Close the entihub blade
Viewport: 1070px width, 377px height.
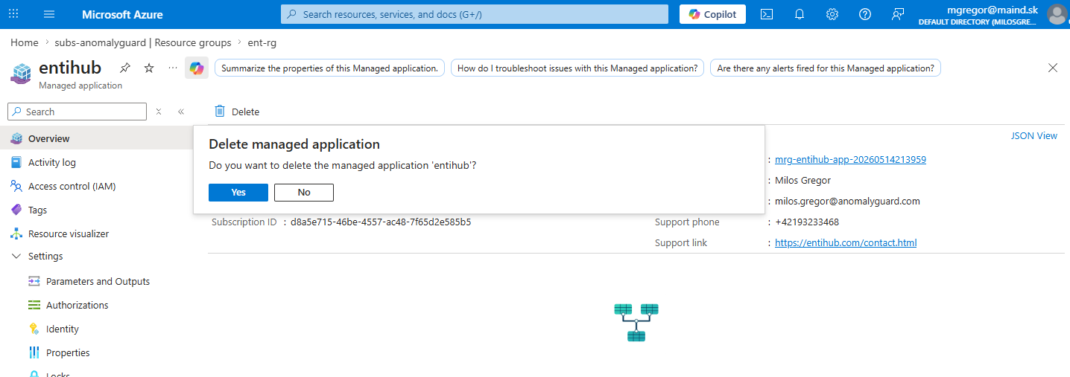pos(1053,68)
